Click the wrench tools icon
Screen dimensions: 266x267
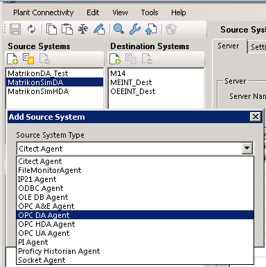coord(135,29)
